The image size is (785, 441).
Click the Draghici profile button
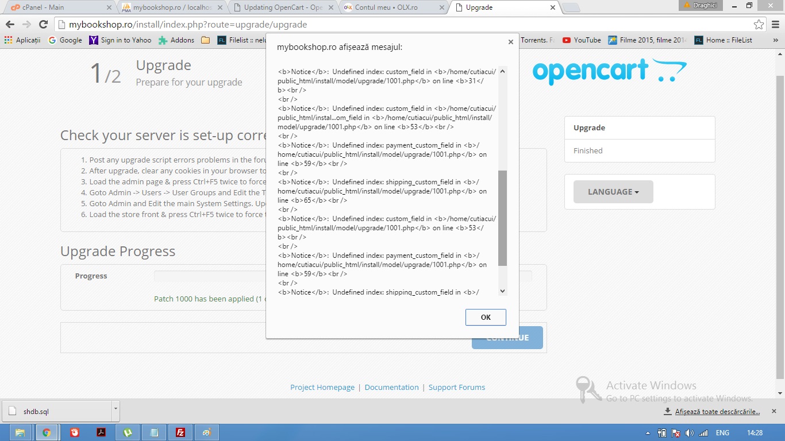point(701,5)
